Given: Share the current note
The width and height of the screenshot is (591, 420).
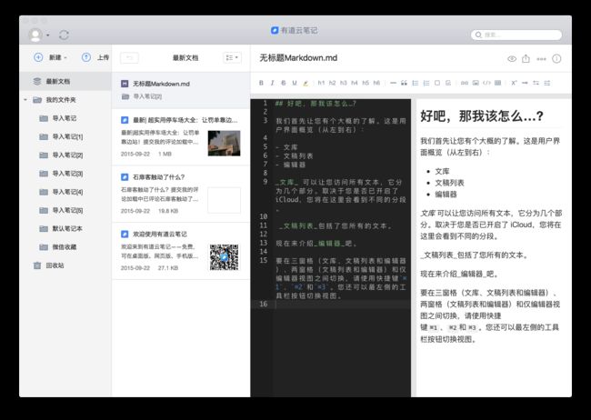Looking at the screenshot, I should (526, 58).
